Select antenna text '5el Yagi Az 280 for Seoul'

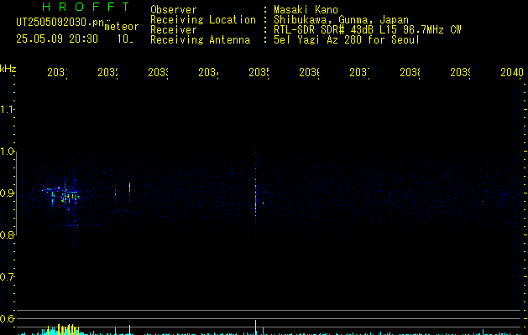click(x=347, y=40)
